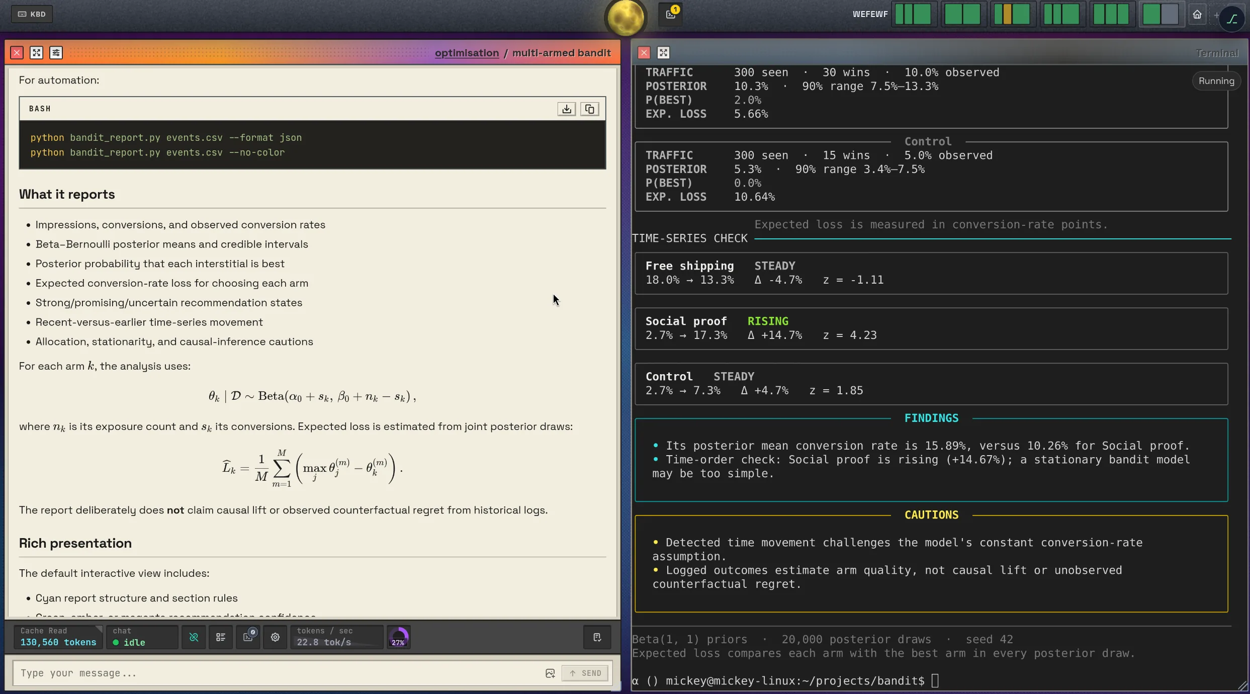Click the Beta–Bernoulli posterior means bullet

(x=171, y=244)
